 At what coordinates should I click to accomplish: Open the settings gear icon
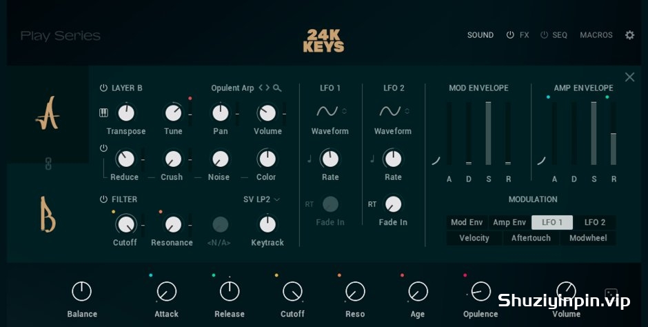(x=629, y=35)
